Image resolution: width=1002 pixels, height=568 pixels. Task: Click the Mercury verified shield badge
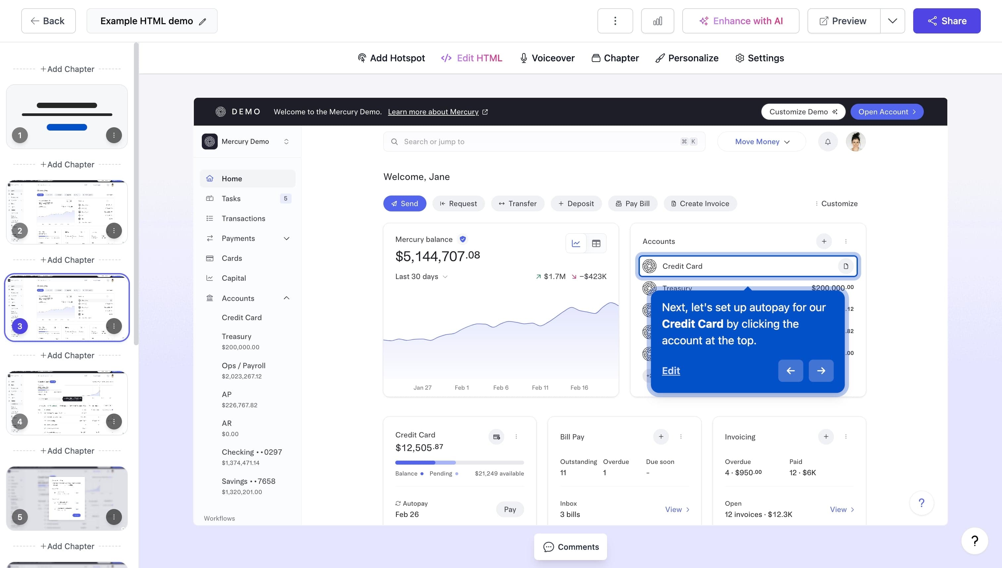463,239
